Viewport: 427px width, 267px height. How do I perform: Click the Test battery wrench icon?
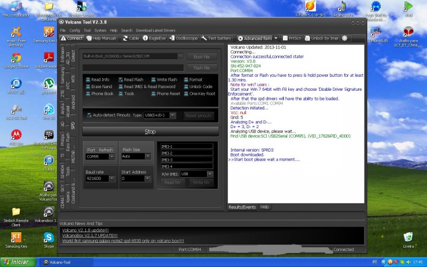point(204,38)
